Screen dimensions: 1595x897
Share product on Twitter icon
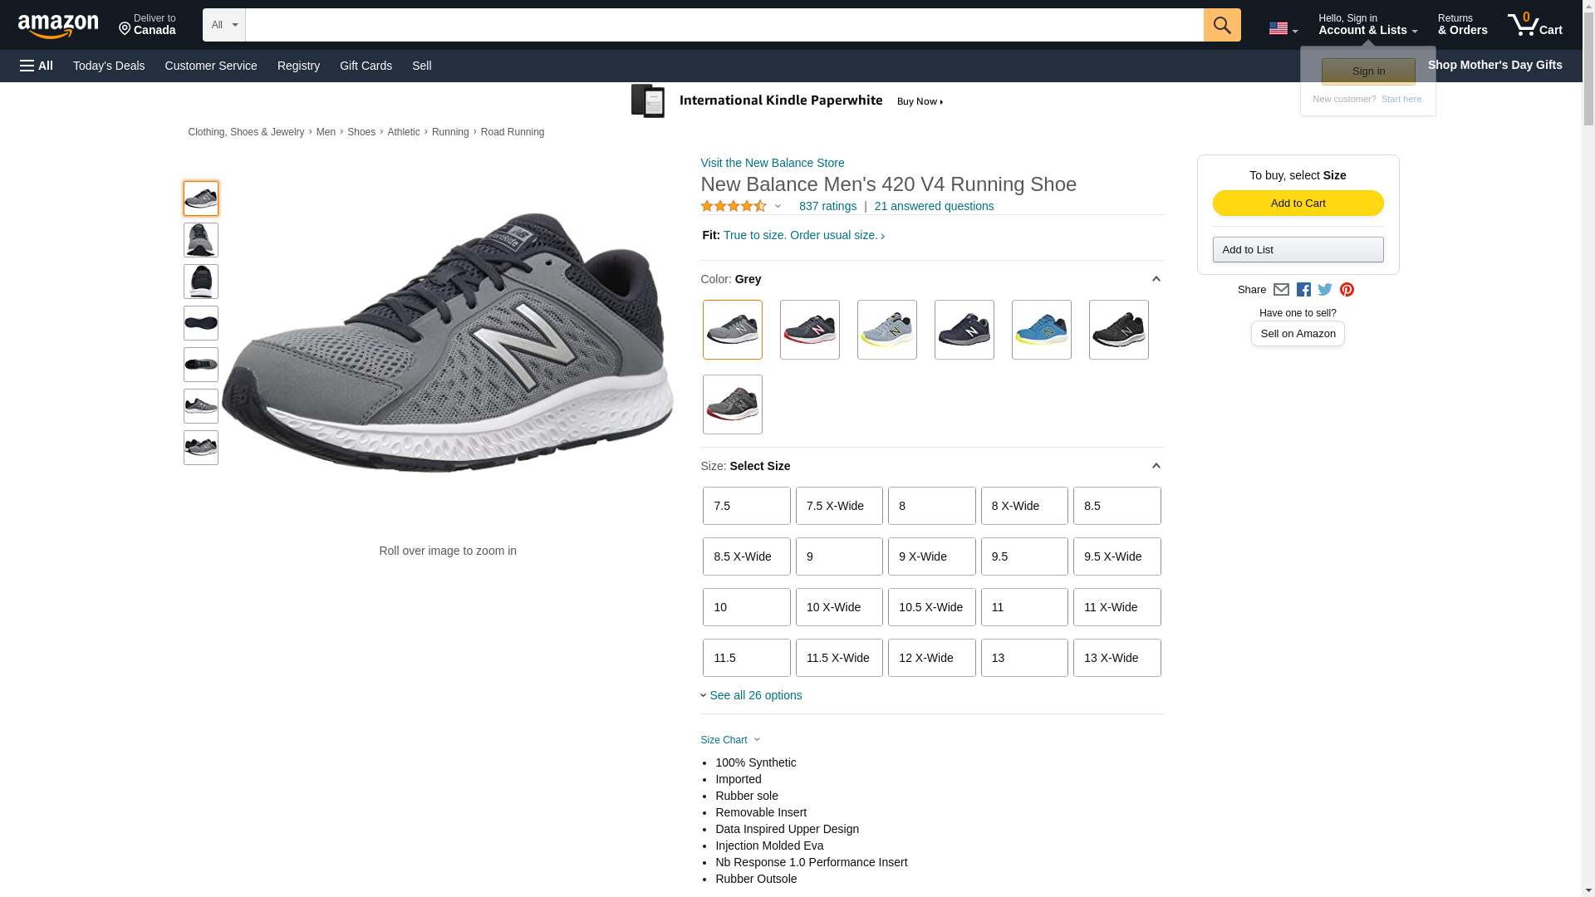[1325, 290]
